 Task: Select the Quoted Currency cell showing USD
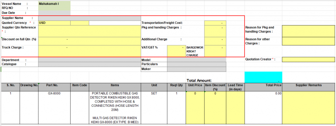click(x=54, y=23)
